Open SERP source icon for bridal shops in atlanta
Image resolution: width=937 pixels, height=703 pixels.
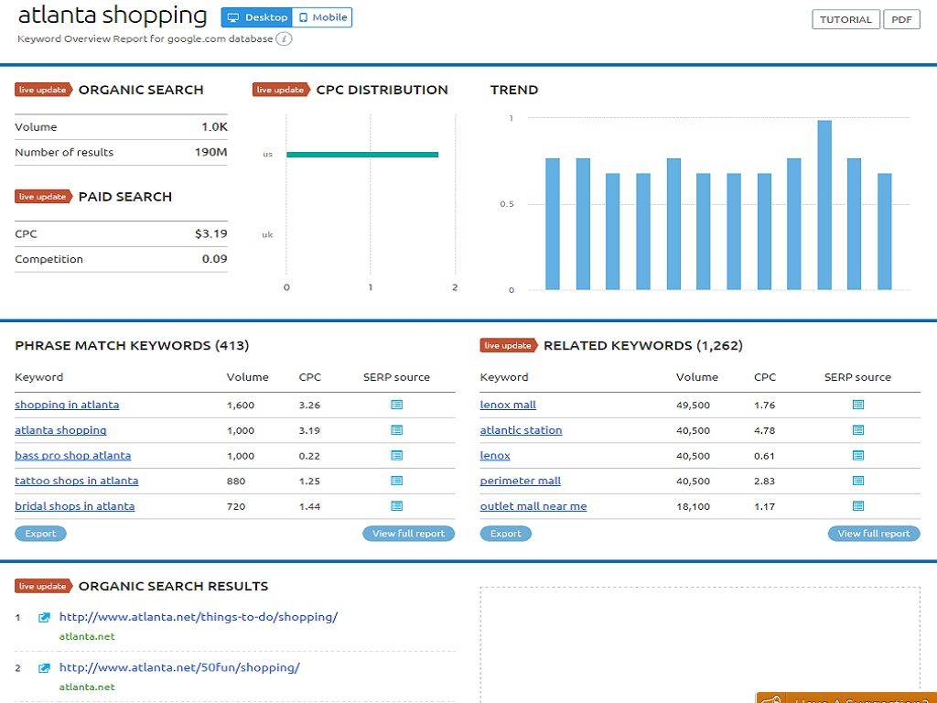[396, 506]
